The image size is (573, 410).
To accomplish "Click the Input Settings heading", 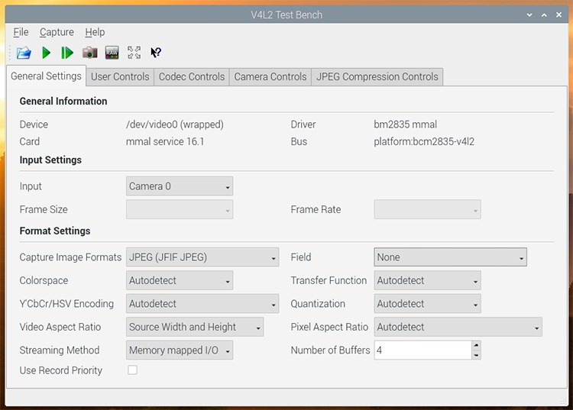I will 50,160.
